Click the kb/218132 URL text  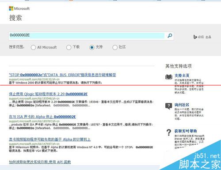(x=34, y=79)
